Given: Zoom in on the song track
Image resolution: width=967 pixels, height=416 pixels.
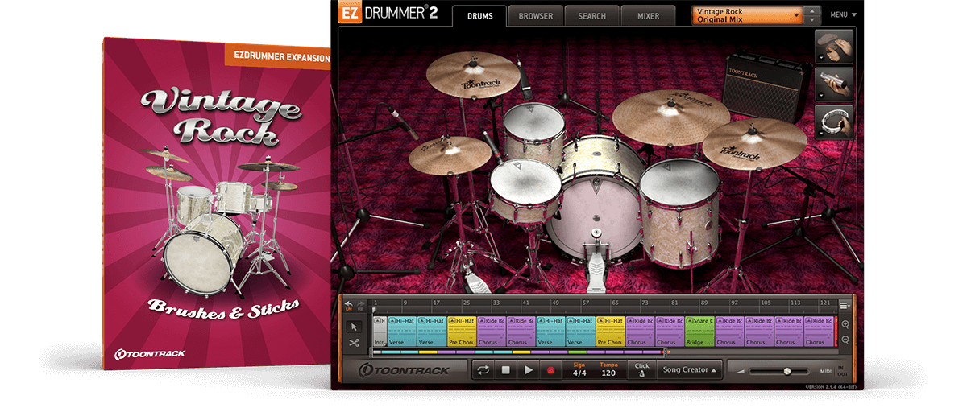Looking at the screenshot, I should (x=845, y=323).
